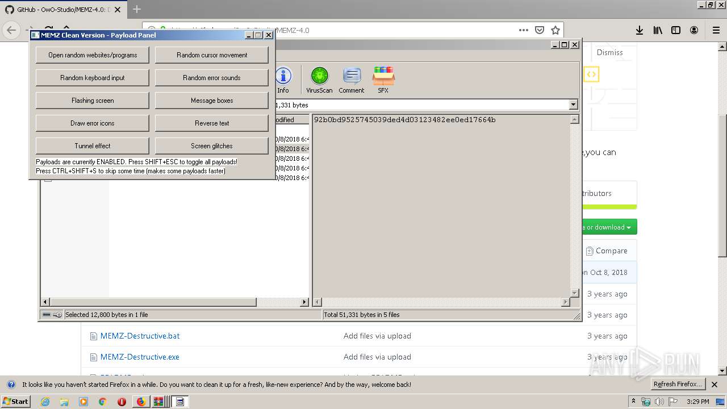
Task: Launch Internet Explorer from the taskbar
Action: coord(45,402)
